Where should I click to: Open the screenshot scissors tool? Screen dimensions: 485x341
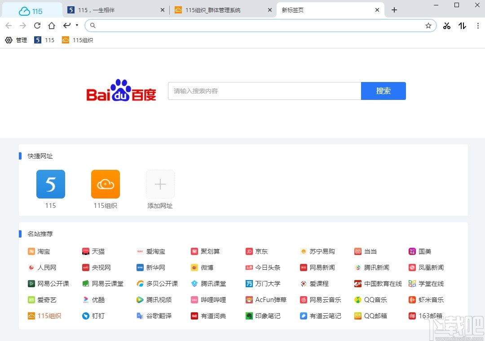click(447, 26)
